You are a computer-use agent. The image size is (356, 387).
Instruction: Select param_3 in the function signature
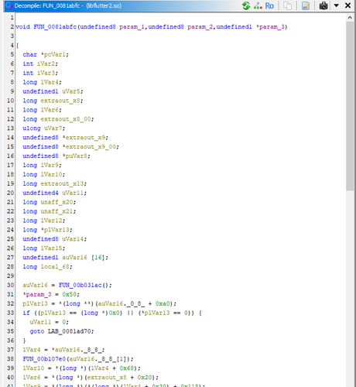point(272,27)
